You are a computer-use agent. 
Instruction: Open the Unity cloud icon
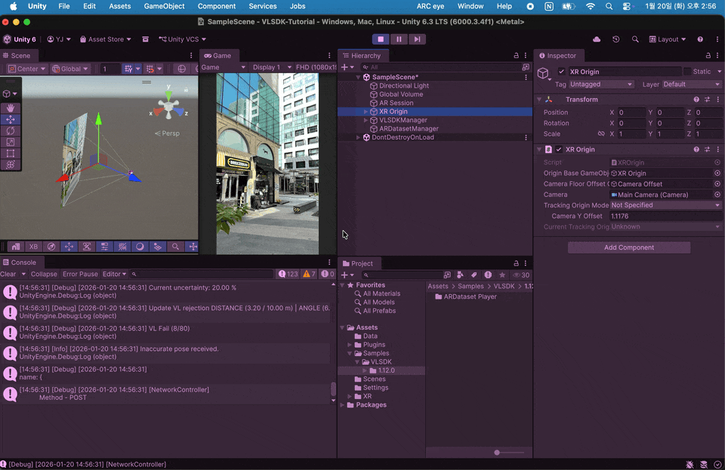(x=597, y=39)
